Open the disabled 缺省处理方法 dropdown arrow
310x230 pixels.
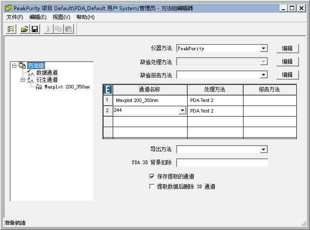point(263,62)
